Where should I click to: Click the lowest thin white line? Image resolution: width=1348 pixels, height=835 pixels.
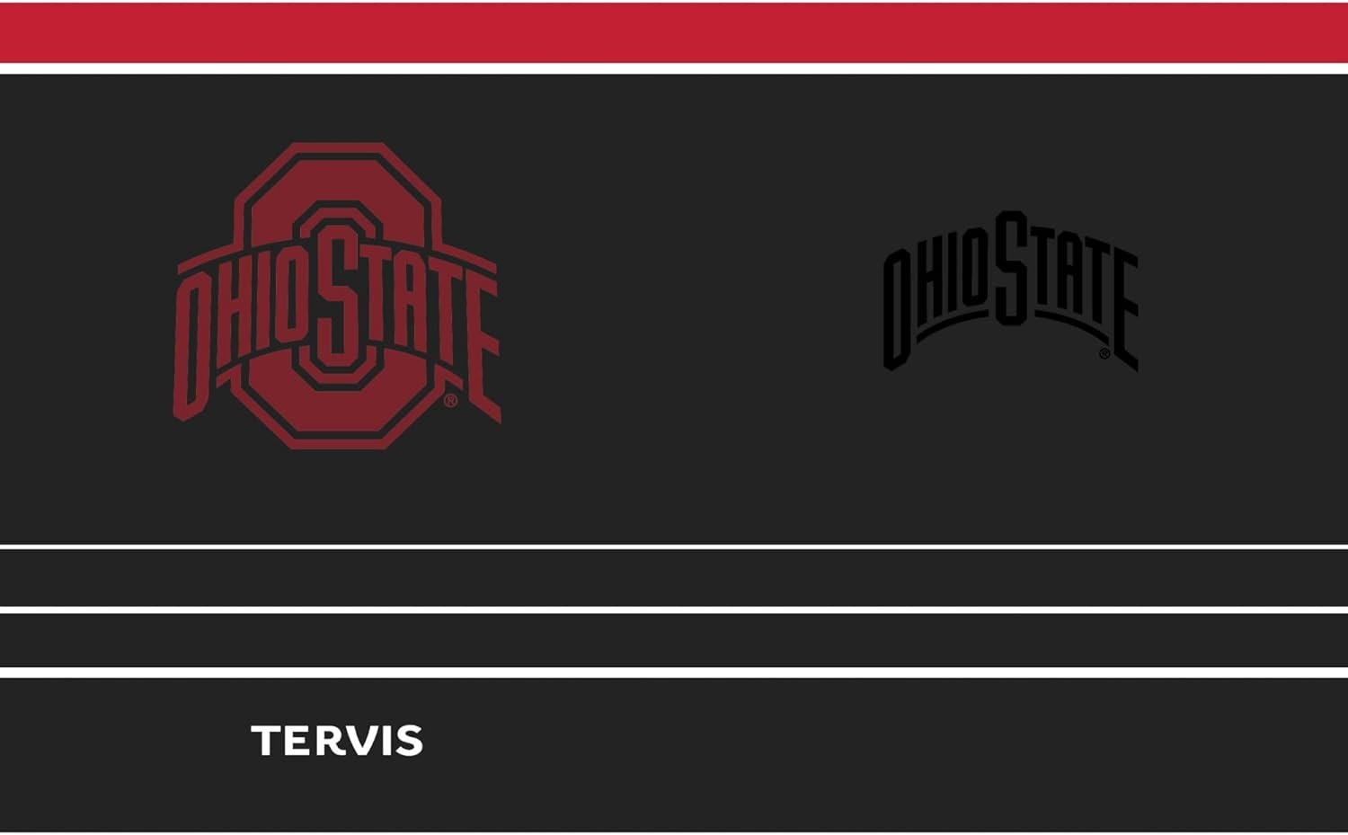pos(674,672)
